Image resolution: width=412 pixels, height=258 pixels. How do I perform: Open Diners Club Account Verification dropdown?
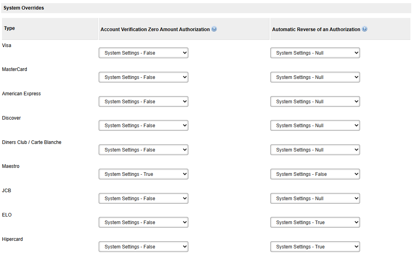point(143,150)
